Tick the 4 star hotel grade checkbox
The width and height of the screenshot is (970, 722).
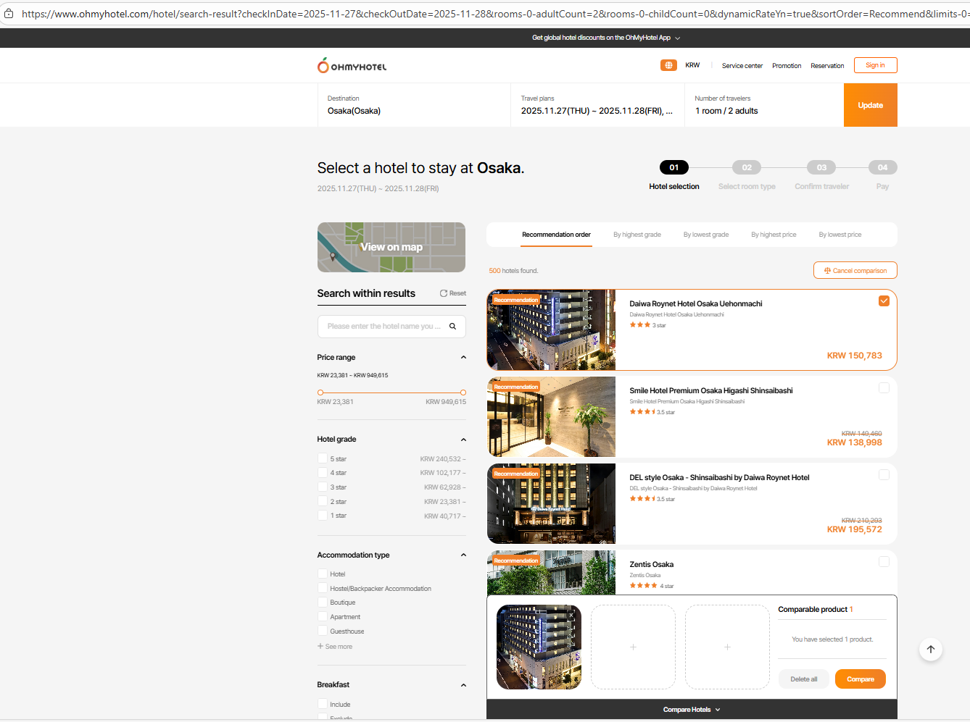(x=323, y=472)
